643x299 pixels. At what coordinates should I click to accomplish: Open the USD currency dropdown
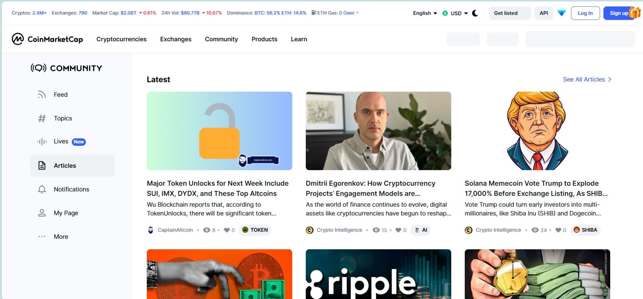[455, 13]
